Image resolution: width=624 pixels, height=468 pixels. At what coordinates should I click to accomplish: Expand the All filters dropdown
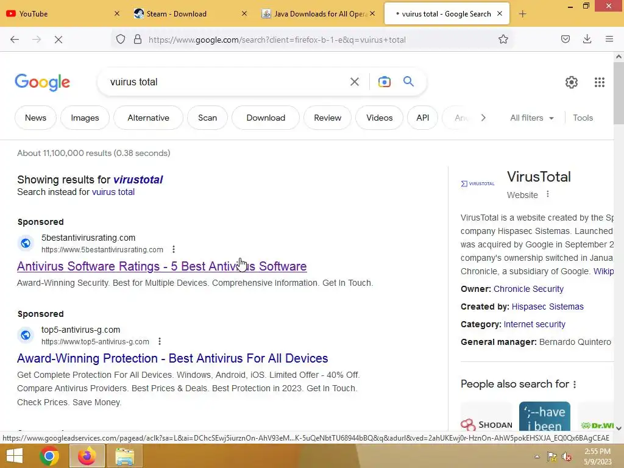531,118
